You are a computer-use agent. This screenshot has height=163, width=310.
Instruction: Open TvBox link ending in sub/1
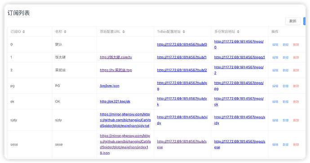(182, 57)
